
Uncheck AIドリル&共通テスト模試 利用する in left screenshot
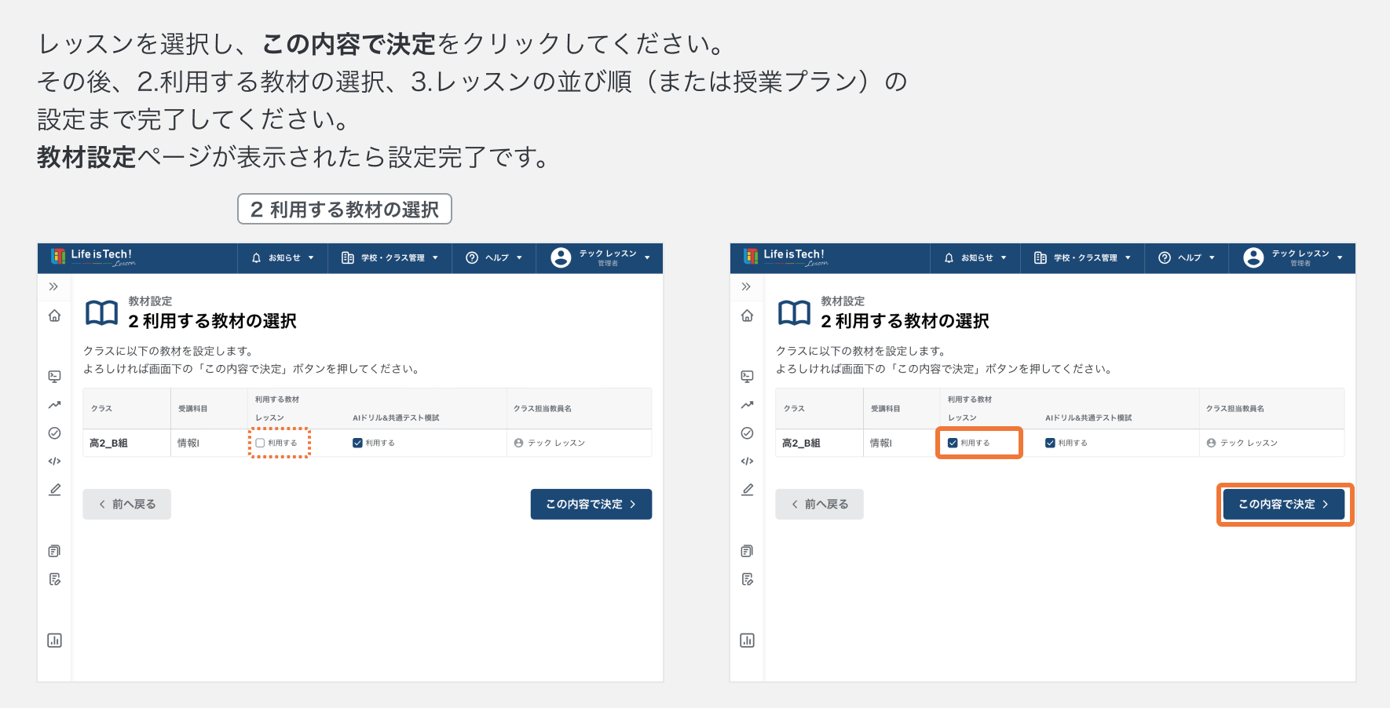357,443
